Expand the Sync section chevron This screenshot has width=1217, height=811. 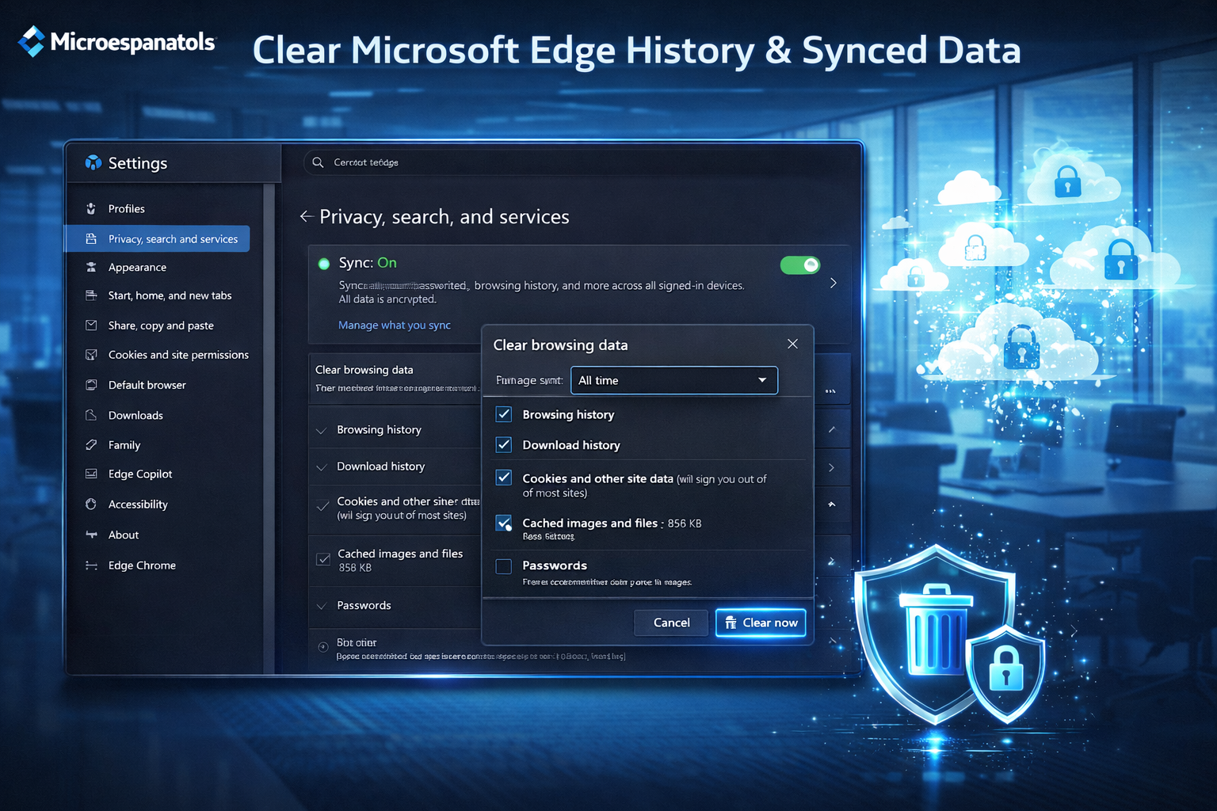(833, 283)
